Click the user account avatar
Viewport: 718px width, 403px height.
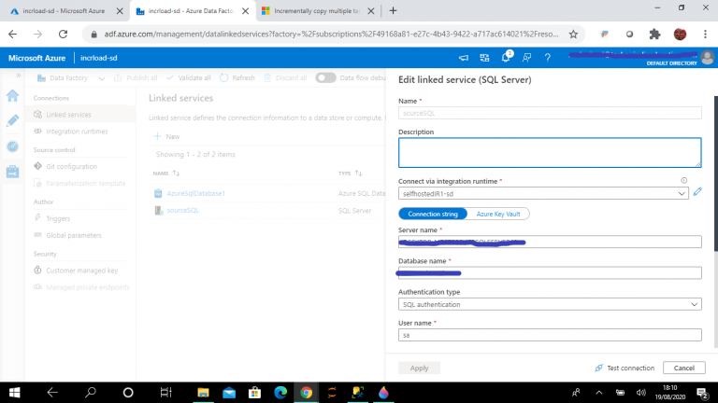coord(707,58)
